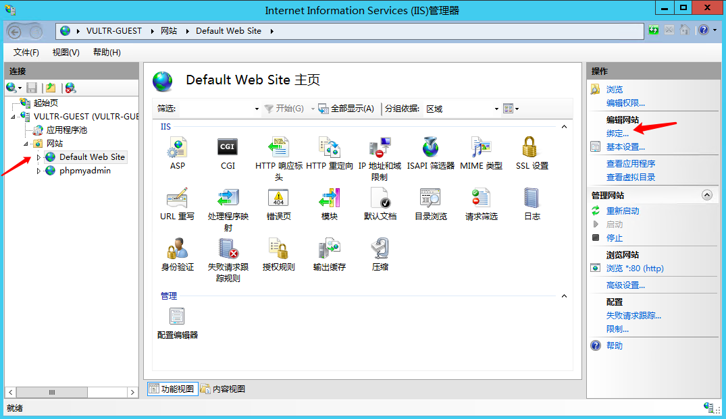Collapse the VULTR-GUEST server node
Image resolution: width=726 pixels, height=419 pixels.
[13, 117]
